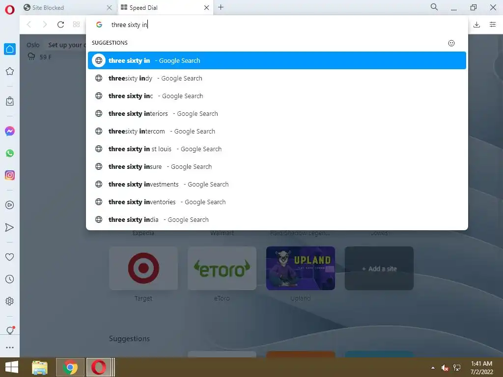Viewport: 503px width, 377px height.
Task: Switch to the Site Blocked tab
Action: (x=68, y=7)
